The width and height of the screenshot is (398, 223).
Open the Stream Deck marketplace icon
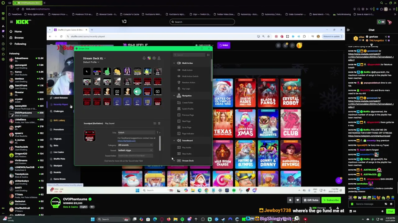(x=149, y=58)
